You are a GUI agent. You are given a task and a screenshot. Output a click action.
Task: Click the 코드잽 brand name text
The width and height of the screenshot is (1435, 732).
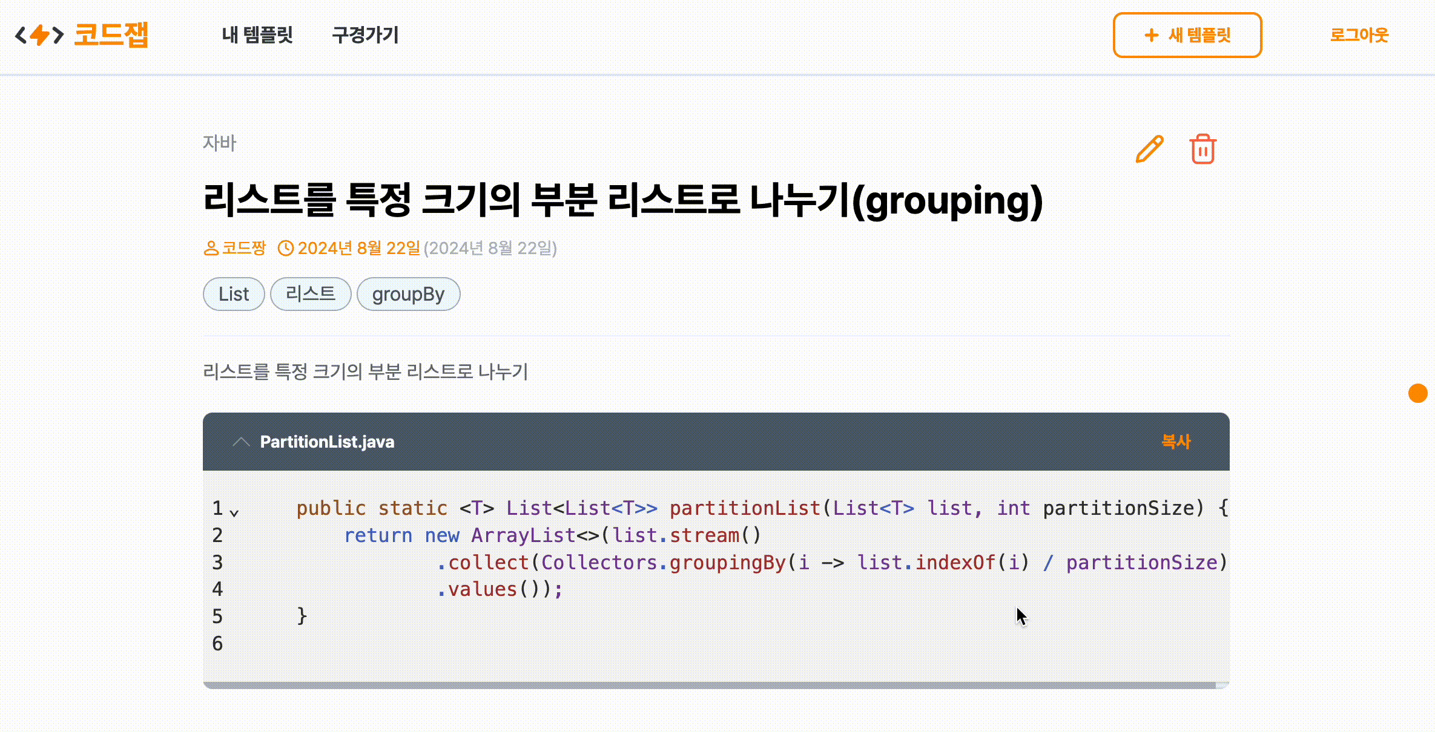111,34
